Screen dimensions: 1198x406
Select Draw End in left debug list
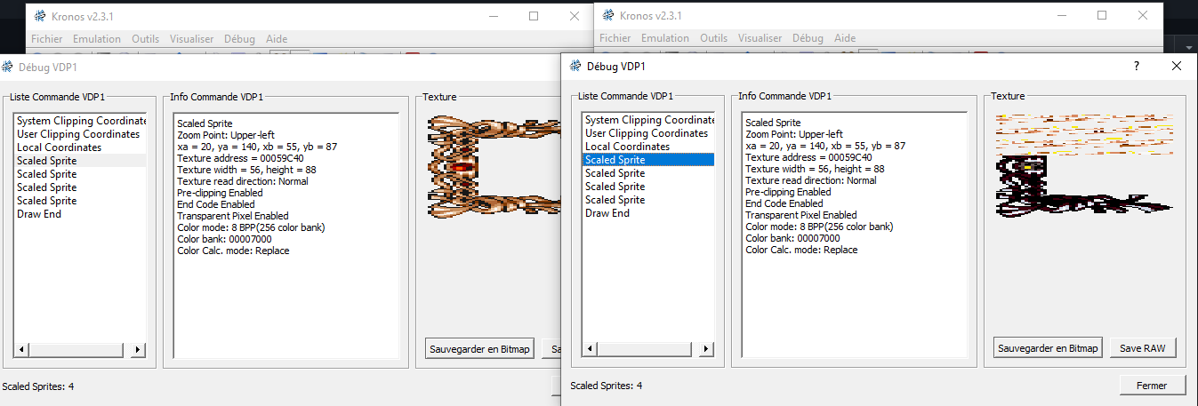point(81,214)
